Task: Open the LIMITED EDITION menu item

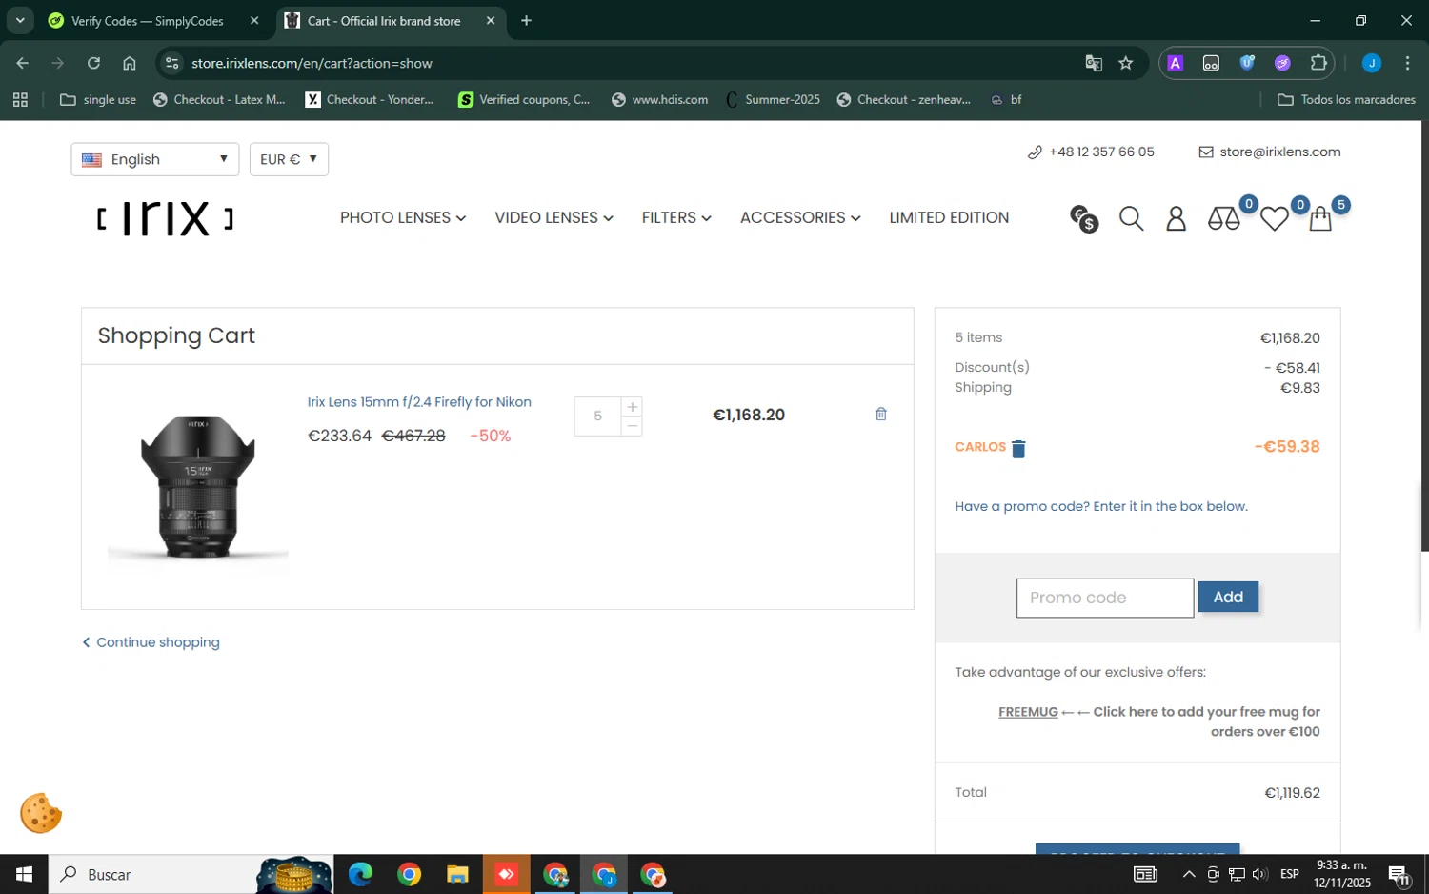Action: [x=949, y=217]
